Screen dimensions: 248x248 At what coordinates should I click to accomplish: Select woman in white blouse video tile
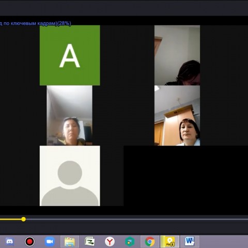pyautogui.click(x=177, y=115)
